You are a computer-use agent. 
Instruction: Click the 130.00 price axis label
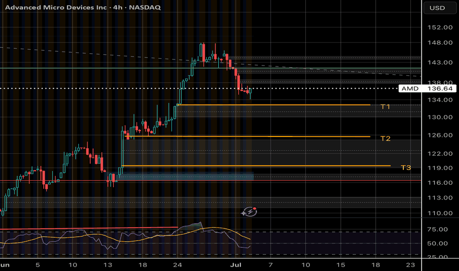coord(440,117)
